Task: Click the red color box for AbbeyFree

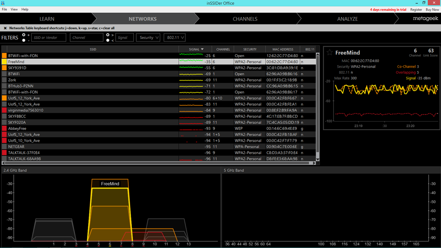Action: click(x=4, y=128)
